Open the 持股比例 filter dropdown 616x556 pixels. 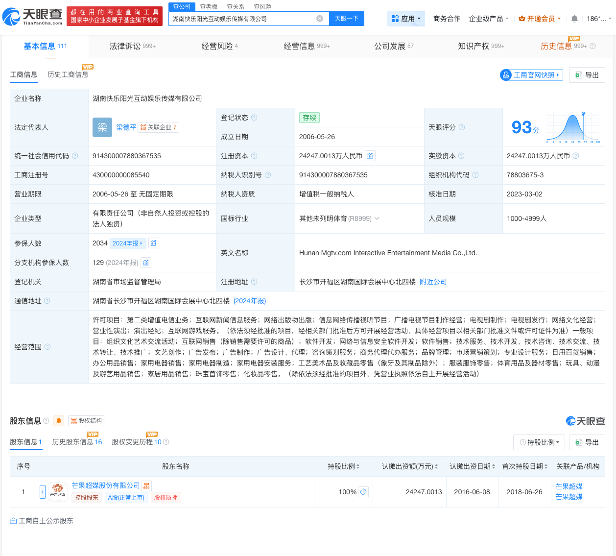pos(539,442)
